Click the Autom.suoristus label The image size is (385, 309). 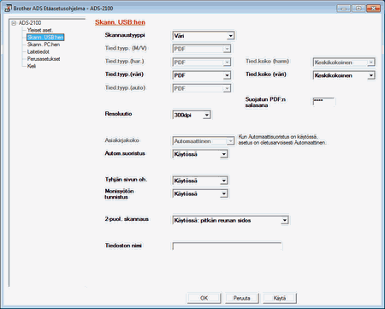(125, 153)
